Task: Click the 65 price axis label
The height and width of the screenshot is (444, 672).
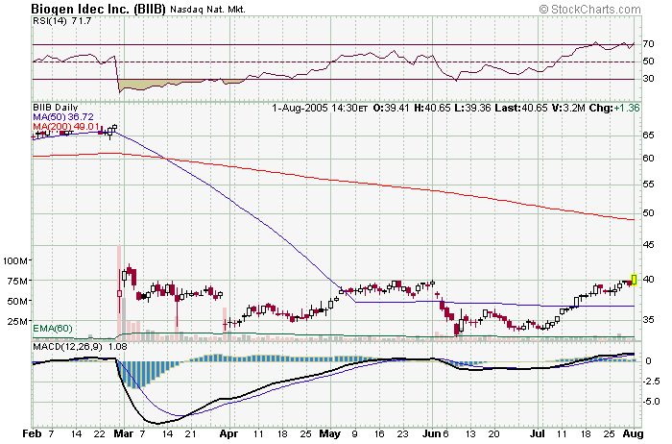Action: (648, 136)
